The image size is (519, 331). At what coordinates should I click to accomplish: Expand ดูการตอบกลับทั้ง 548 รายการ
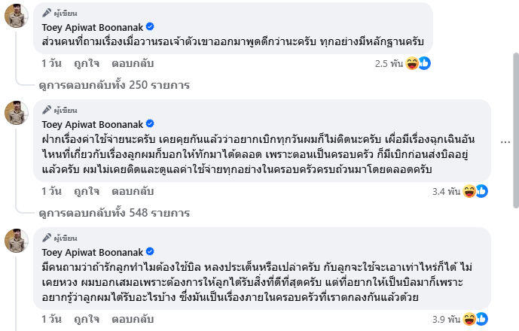[x=114, y=213]
